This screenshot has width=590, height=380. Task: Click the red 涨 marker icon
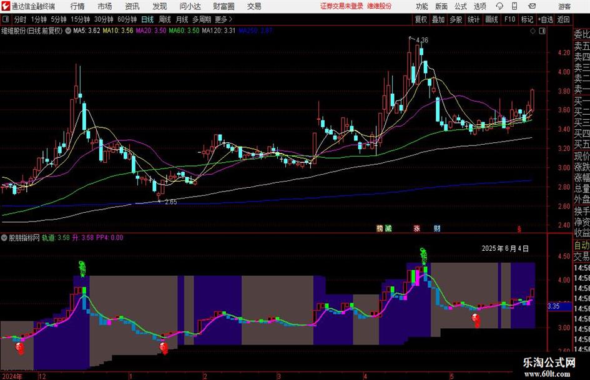[x=417, y=228]
